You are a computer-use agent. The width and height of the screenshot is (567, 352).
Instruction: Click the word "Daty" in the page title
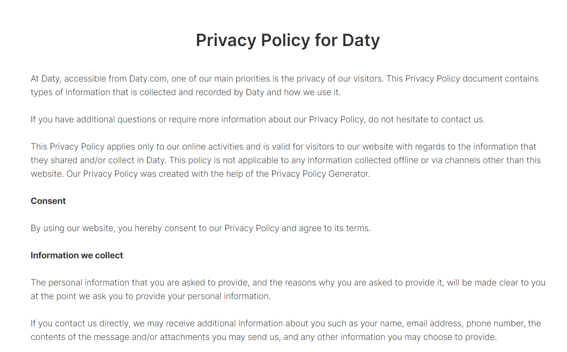coord(361,40)
